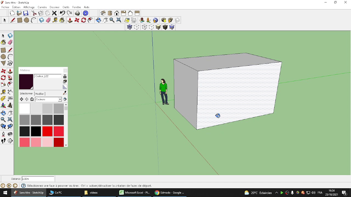
Task: Expand the Couleurs library dropdown
Action: tap(60, 99)
